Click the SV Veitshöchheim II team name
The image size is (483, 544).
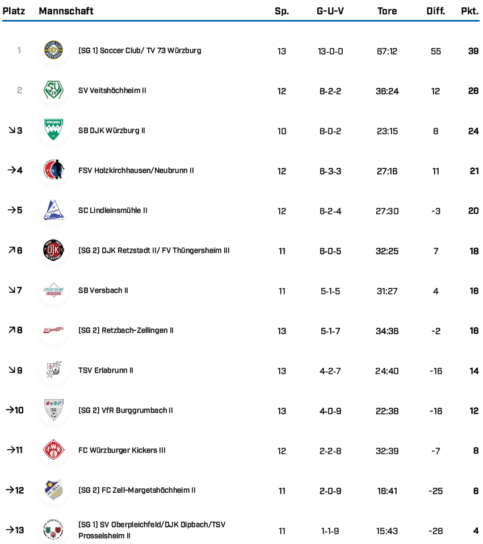click(x=112, y=90)
